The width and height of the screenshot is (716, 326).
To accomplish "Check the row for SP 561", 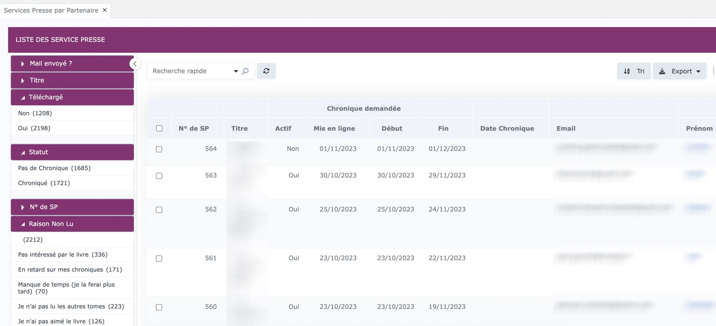I will point(159,259).
